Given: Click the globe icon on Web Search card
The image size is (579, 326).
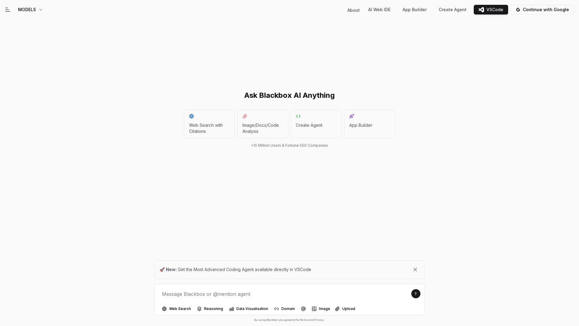Looking at the screenshot, I should click(191, 116).
